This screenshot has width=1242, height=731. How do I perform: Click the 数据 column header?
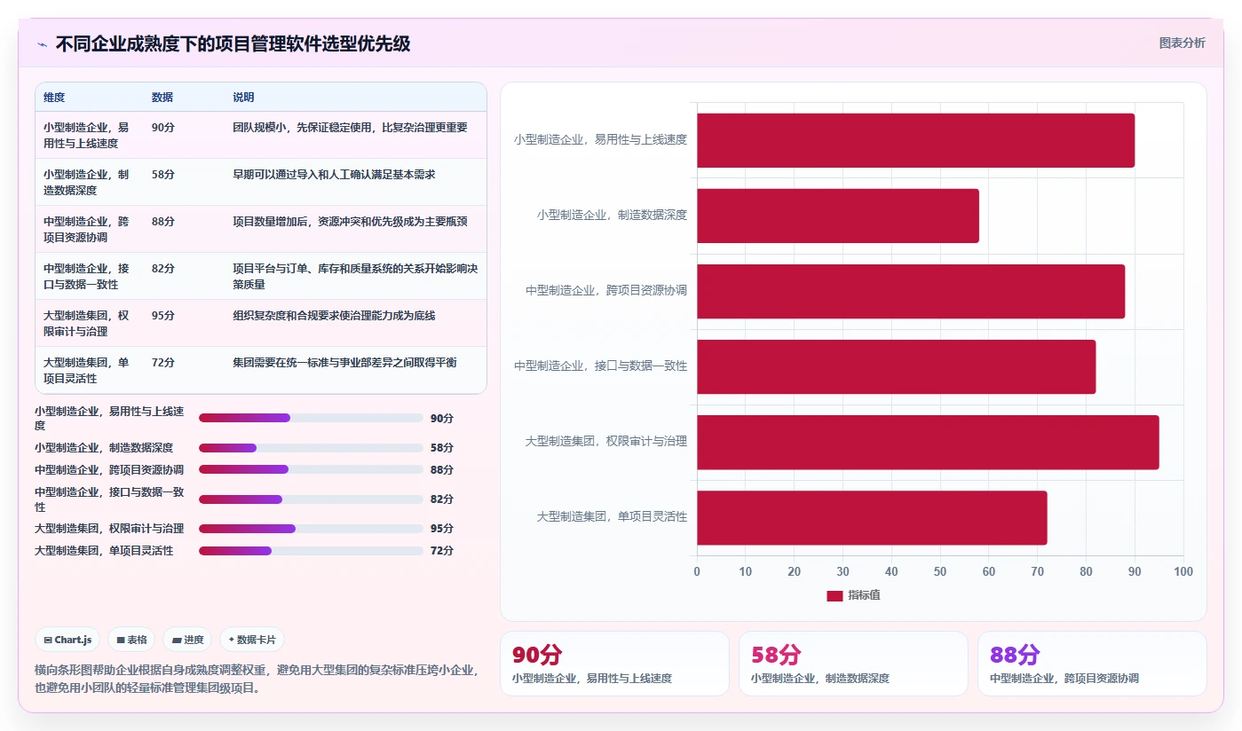click(x=162, y=98)
